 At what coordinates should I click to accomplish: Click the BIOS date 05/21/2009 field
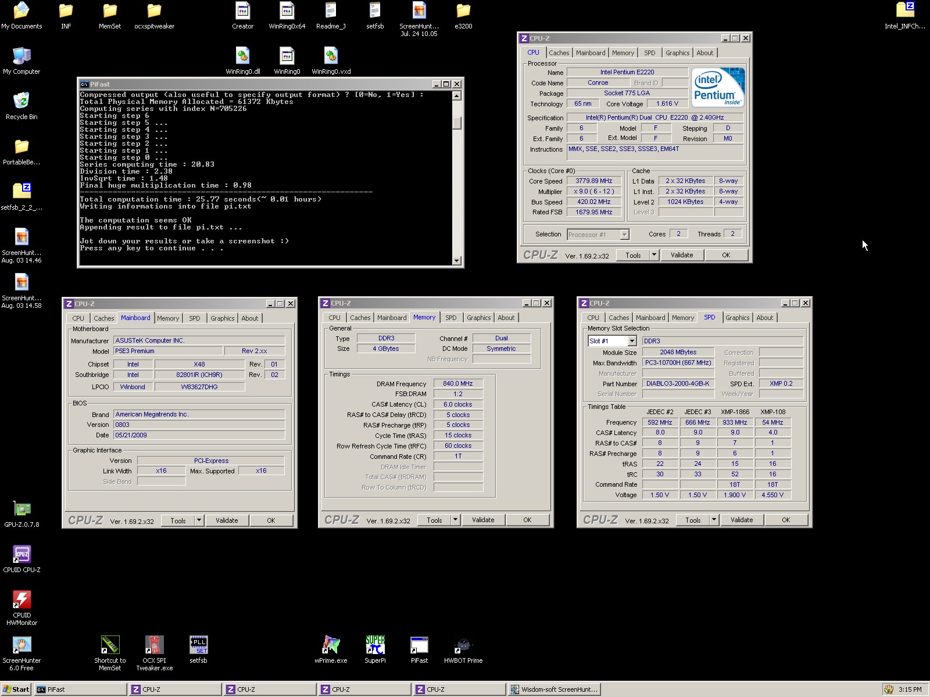click(x=199, y=435)
